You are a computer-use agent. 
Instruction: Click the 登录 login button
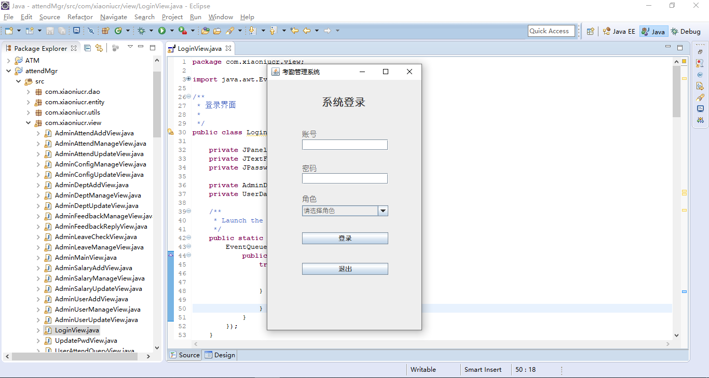point(345,238)
